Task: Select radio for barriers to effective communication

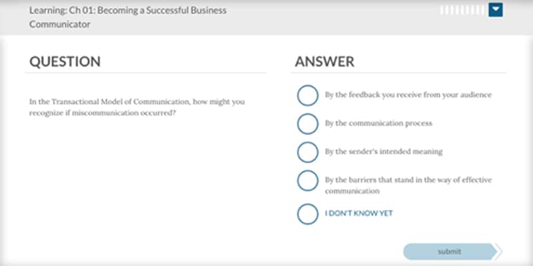Action: 308,181
